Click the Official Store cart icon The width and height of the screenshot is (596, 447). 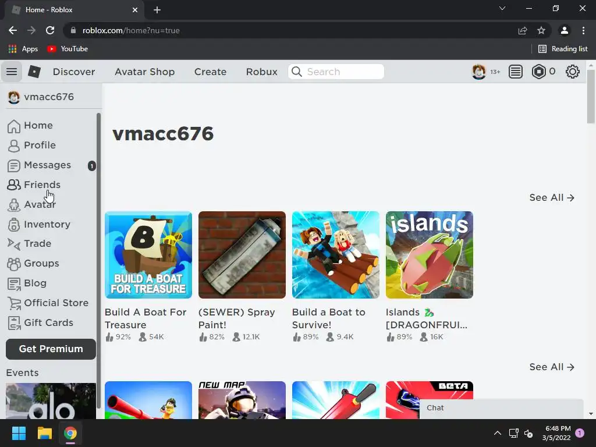(14, 303)
